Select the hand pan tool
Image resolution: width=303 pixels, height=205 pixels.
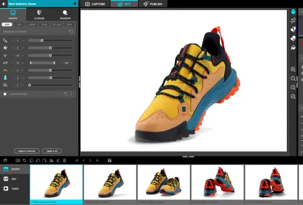pyautogui.click(x=293, y=11)
